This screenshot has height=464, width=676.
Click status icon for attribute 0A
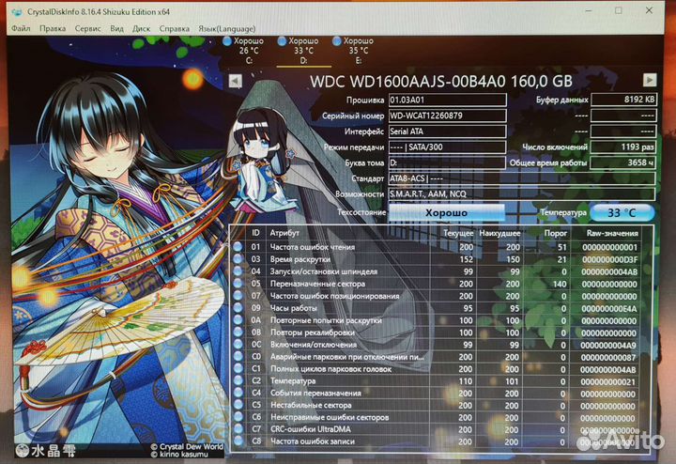(x=238, y=320)
